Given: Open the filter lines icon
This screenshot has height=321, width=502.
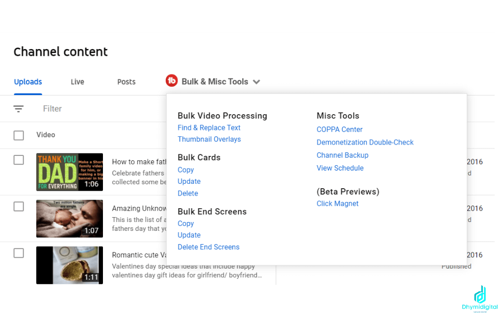Looking at the screenshot, I should [x=19, y=109].
